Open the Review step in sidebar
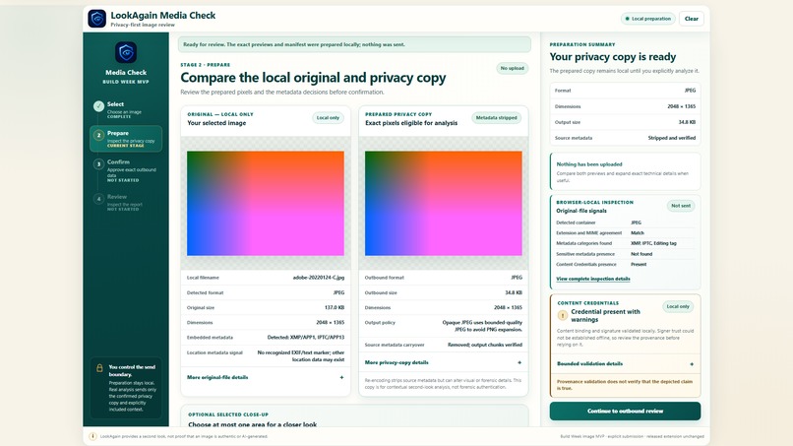The height and width of the screenshot is (446, 793). 126,203
